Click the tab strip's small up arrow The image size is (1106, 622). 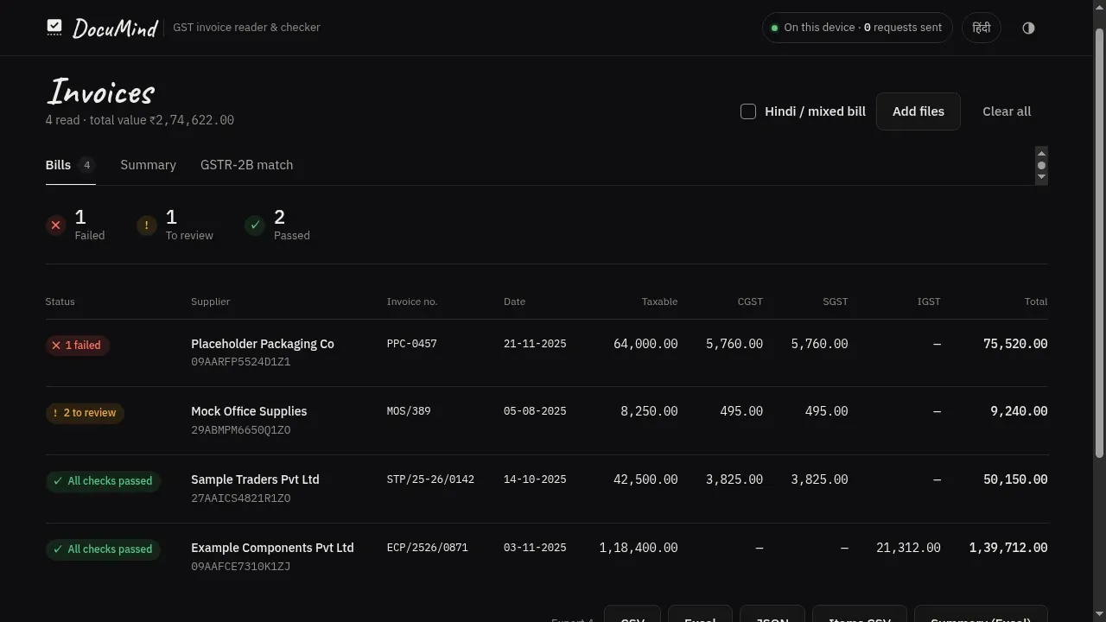pyautogui.click(x=1041, y=153)
